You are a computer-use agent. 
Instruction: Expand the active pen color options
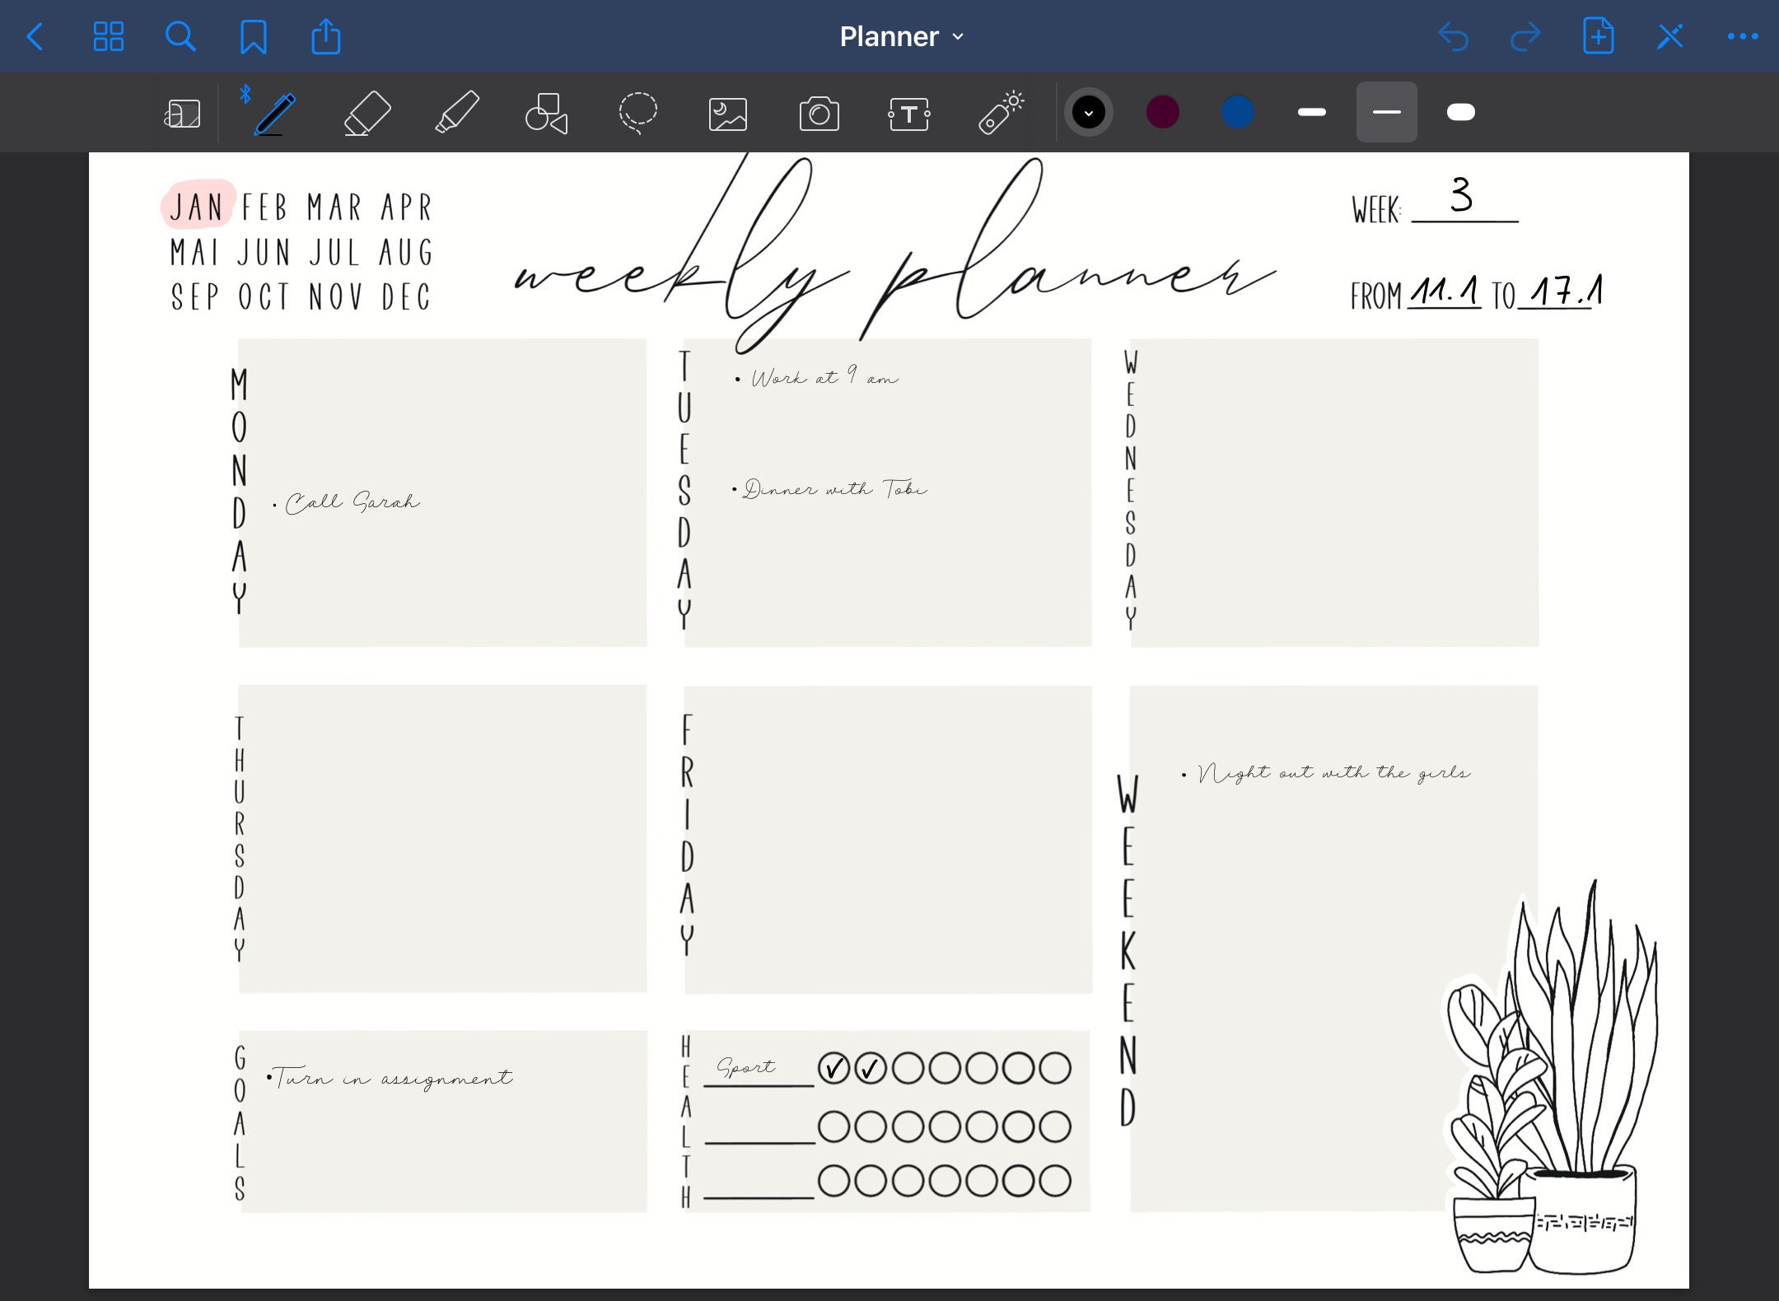click(x=1090, y=111)
